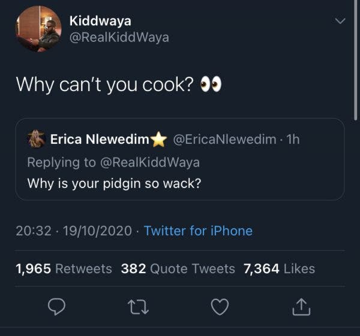View the 1,965 Retweets list
The height and width of the screenshot is (336, 360).
pyautogui.click(x=64, y=269)
